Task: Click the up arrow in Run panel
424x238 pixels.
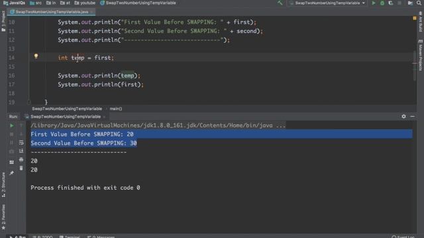Action: (21, 126)
